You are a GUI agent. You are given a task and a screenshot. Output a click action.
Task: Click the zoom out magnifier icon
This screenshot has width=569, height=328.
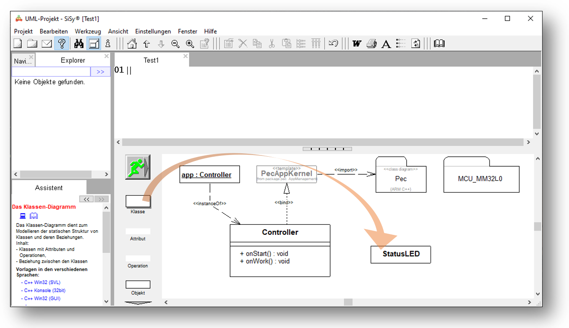coord(176,43)
